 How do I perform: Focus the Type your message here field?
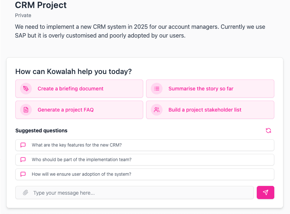click(134, 192)
